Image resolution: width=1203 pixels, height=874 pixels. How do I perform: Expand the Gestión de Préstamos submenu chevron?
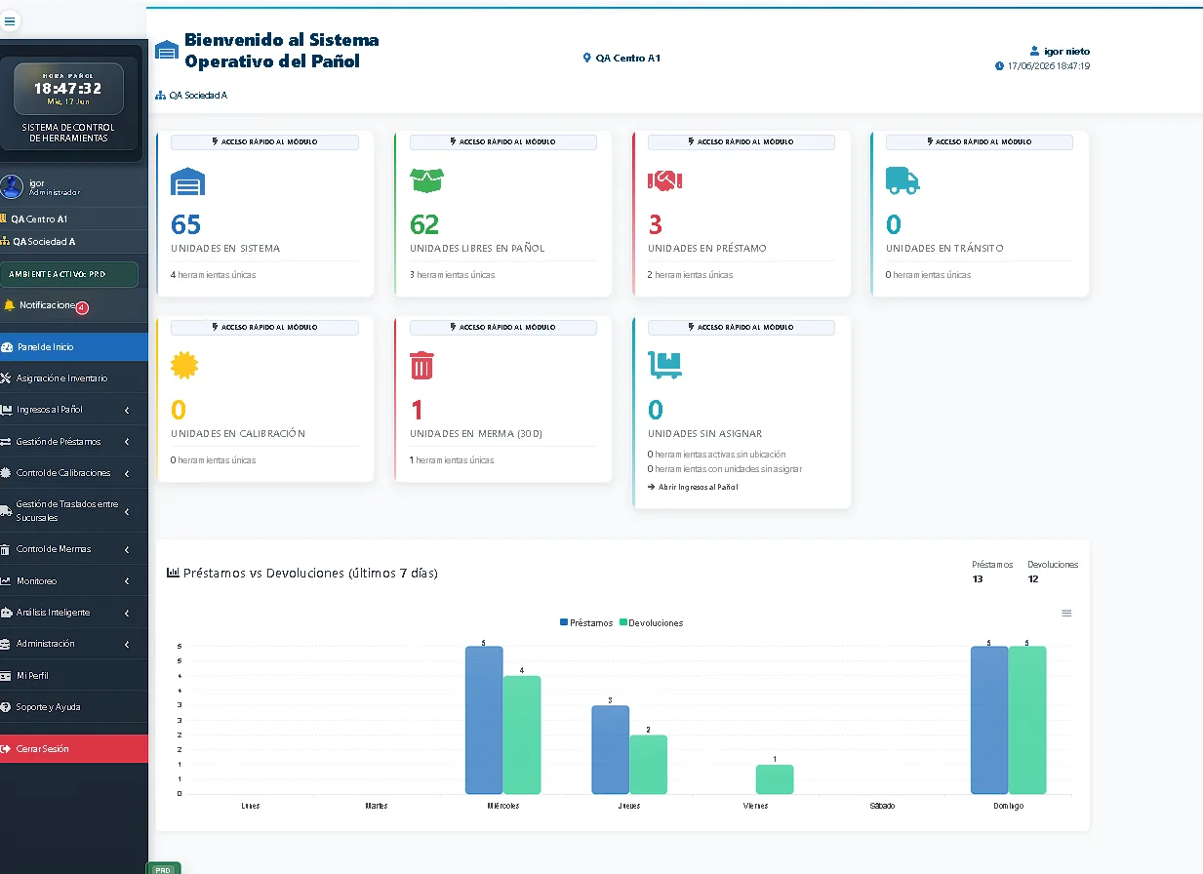point(127,442)
